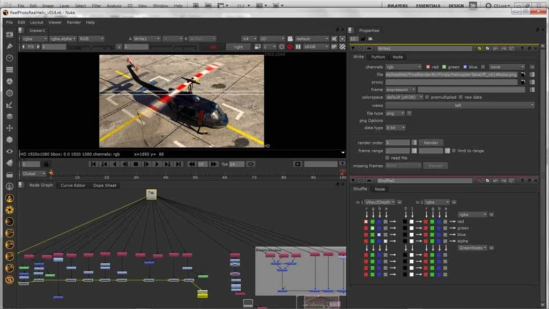Toggle the IP input process button
Viewport: 549px width, 309px height.
coord(334,47)
